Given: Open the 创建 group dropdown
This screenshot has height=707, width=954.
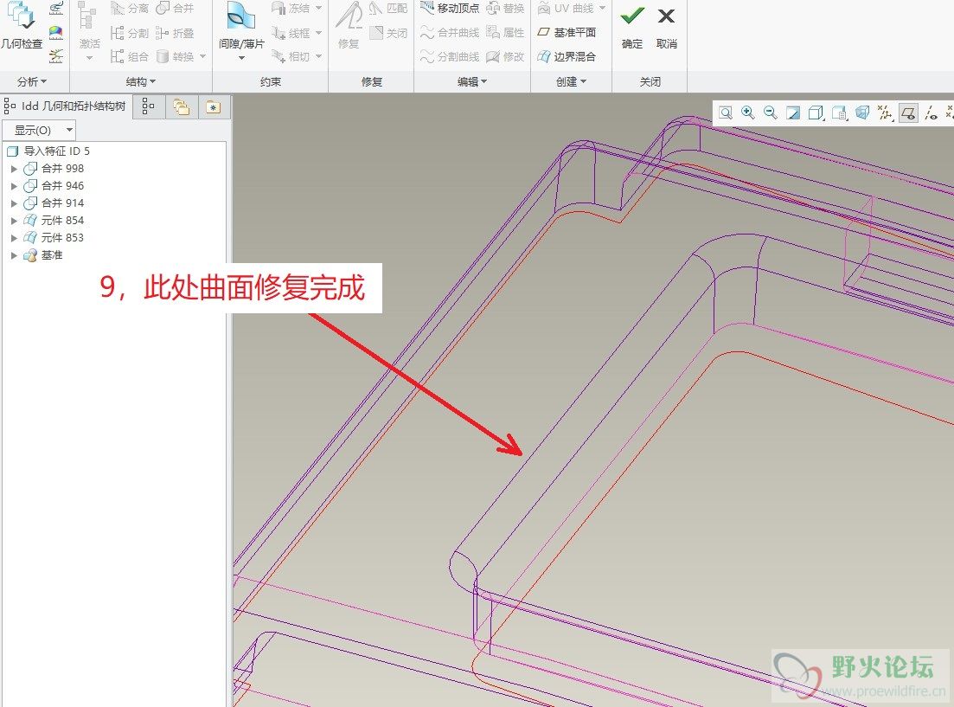Looking at the screenshot, I should (x=571, y=81).
